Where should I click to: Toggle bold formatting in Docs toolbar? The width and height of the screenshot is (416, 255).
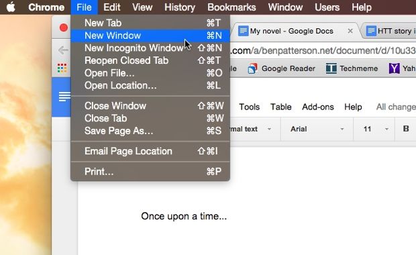click(406, 129)
